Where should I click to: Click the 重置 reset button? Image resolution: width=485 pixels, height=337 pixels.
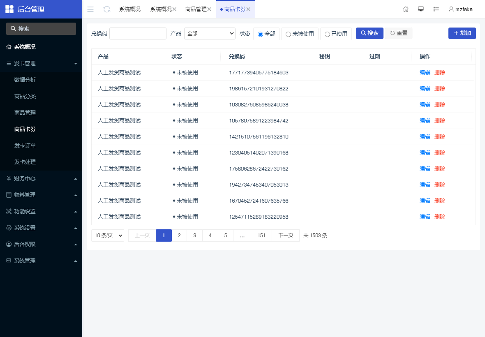tap(399, 33)
